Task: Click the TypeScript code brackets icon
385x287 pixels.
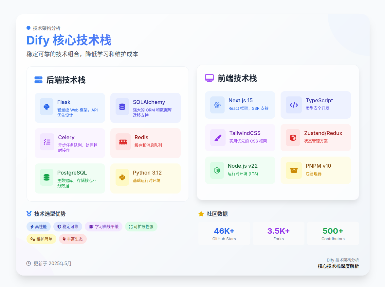Action: click(294, 105)
